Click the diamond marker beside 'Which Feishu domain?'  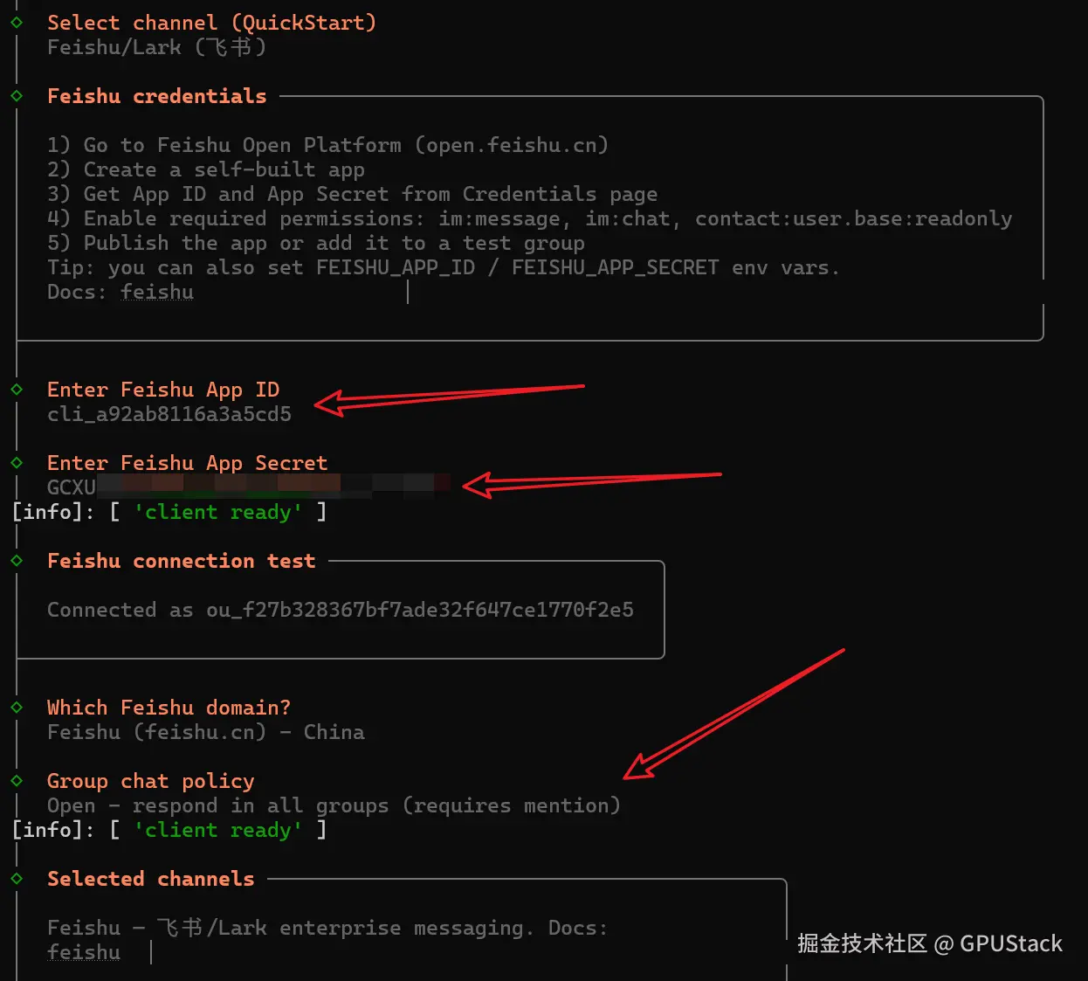(x=17, y=708)
